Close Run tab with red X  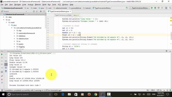[2, 79]
